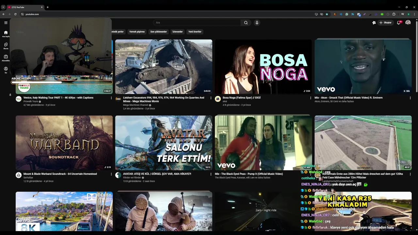Select the (151) YouTube browser tab
This screenshot has height=235, width=418.
click(x=25, y=7)
